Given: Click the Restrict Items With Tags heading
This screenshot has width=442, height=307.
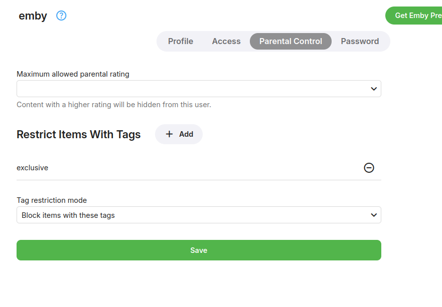Looking at the screenshot, I should [x=79, y=134].
